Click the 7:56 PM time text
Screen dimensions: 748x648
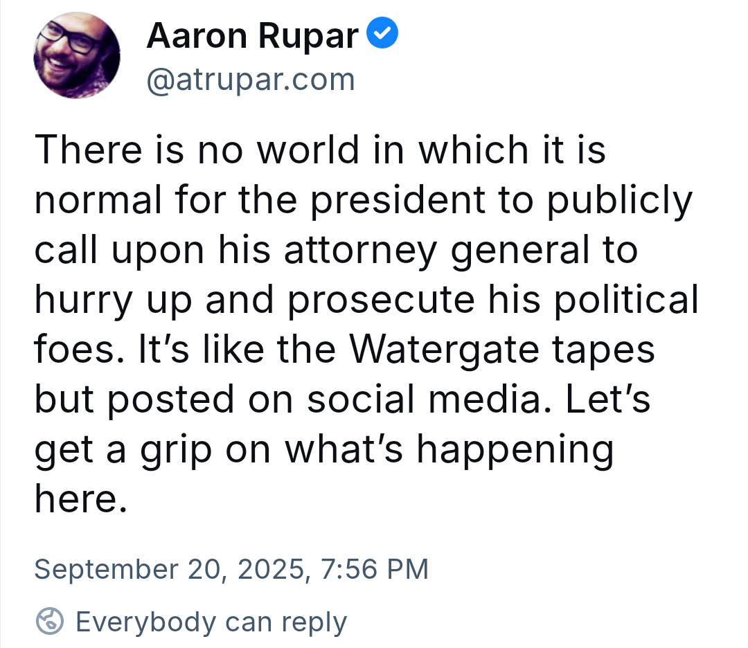(x=375, y=569)
